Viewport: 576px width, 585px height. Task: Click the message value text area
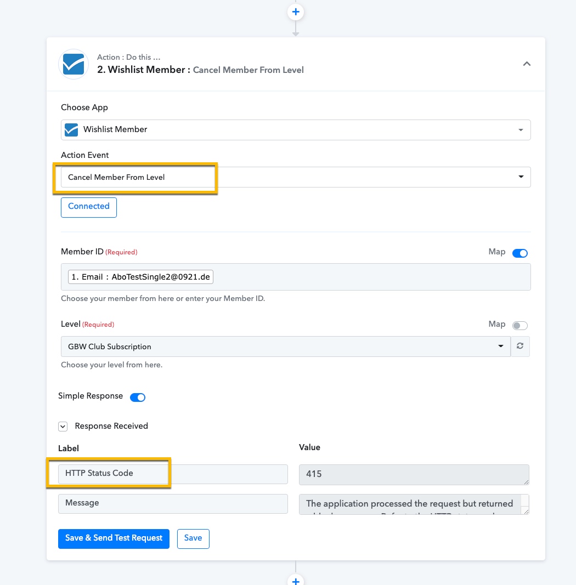tap(414, 504)
